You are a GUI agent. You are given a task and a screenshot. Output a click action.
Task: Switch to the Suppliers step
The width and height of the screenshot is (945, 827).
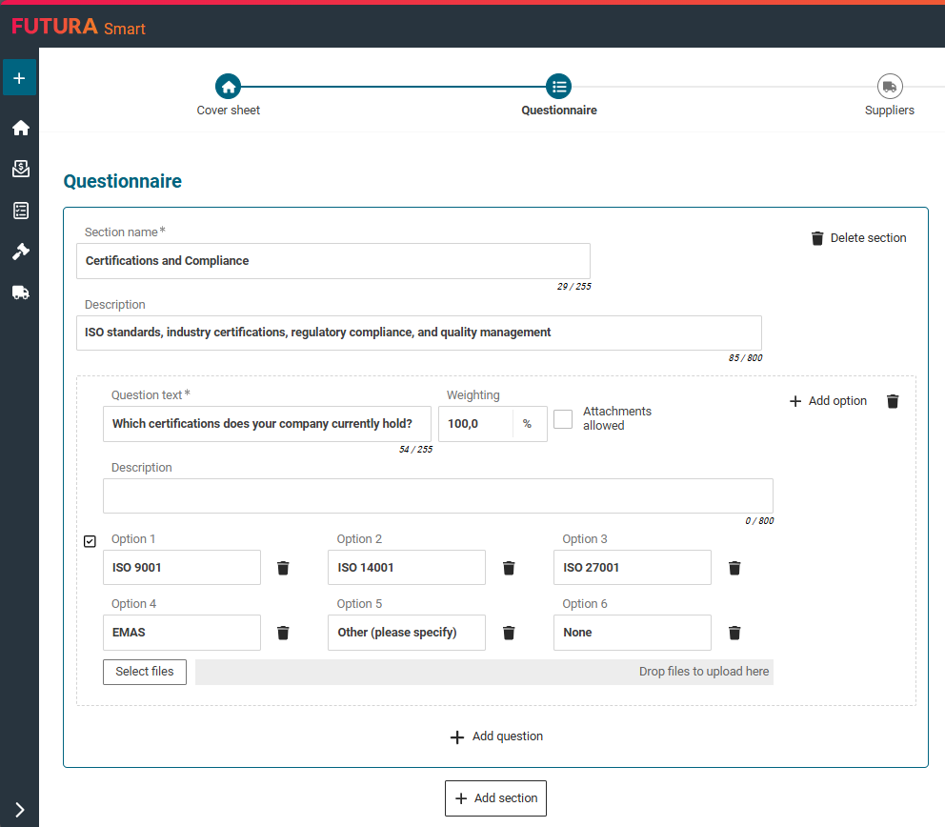[889, 87]
